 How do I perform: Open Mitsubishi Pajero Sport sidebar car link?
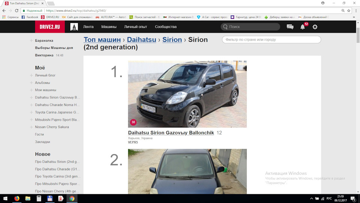(57, 120)
